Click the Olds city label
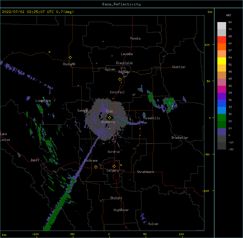 click(109, 111)
